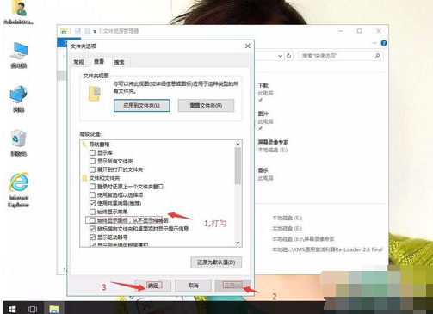Click the 还原为默认值(D) button
Screen dimensions: 433x314
click(216, 262)
